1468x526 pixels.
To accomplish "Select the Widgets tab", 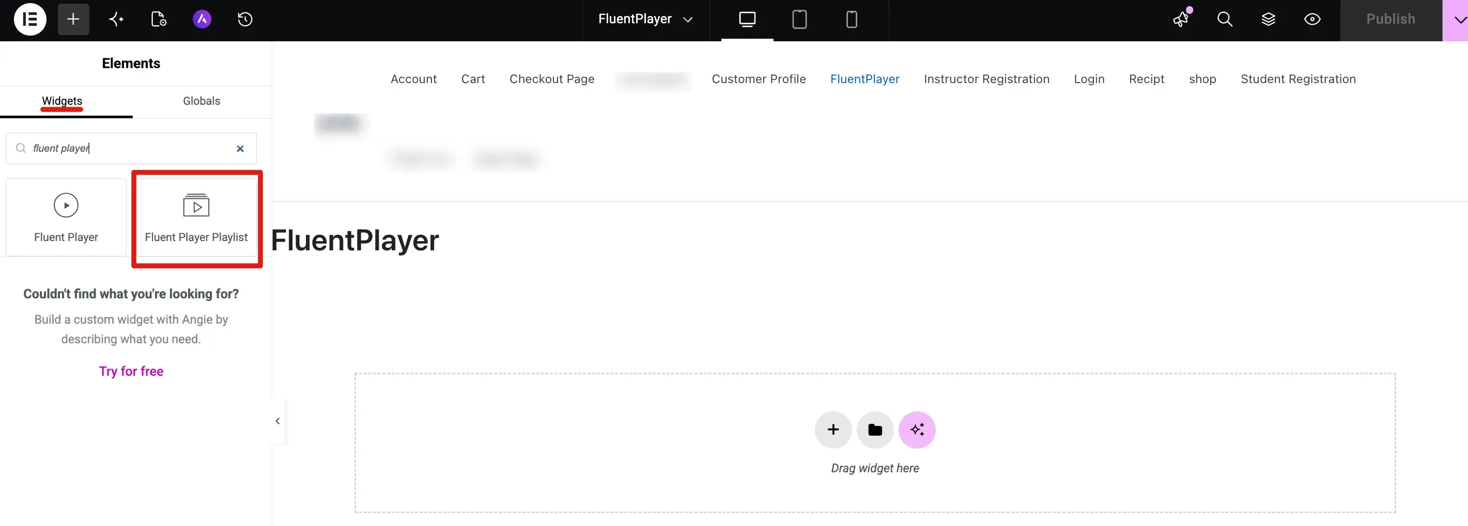I will pyautogui.click(x=62, y=101).
